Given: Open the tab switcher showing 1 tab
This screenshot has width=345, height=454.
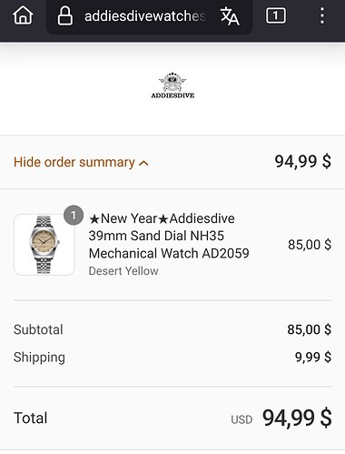Looking at the screenshot, I should coord(275,15).
